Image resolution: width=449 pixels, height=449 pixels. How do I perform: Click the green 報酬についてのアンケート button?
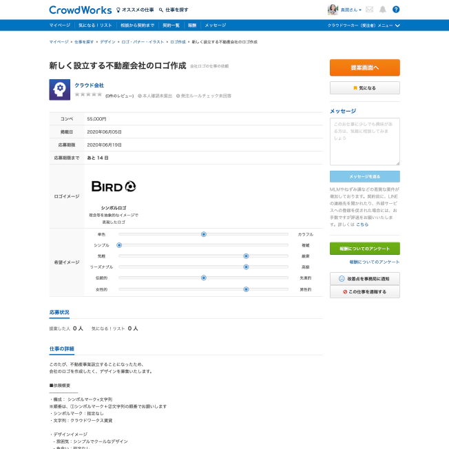(x=364, y=248)
